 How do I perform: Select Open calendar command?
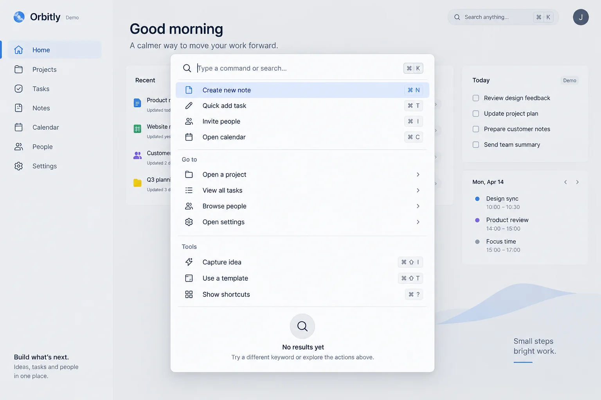click(x=302, y=137)
